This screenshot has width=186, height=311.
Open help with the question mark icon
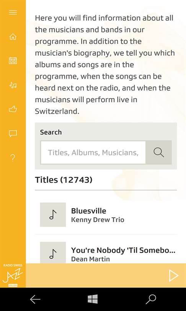(x=13, y=158)
